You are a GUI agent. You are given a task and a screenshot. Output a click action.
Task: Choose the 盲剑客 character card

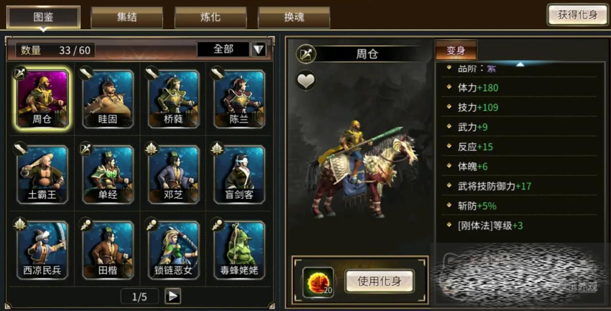coord(239,174)
